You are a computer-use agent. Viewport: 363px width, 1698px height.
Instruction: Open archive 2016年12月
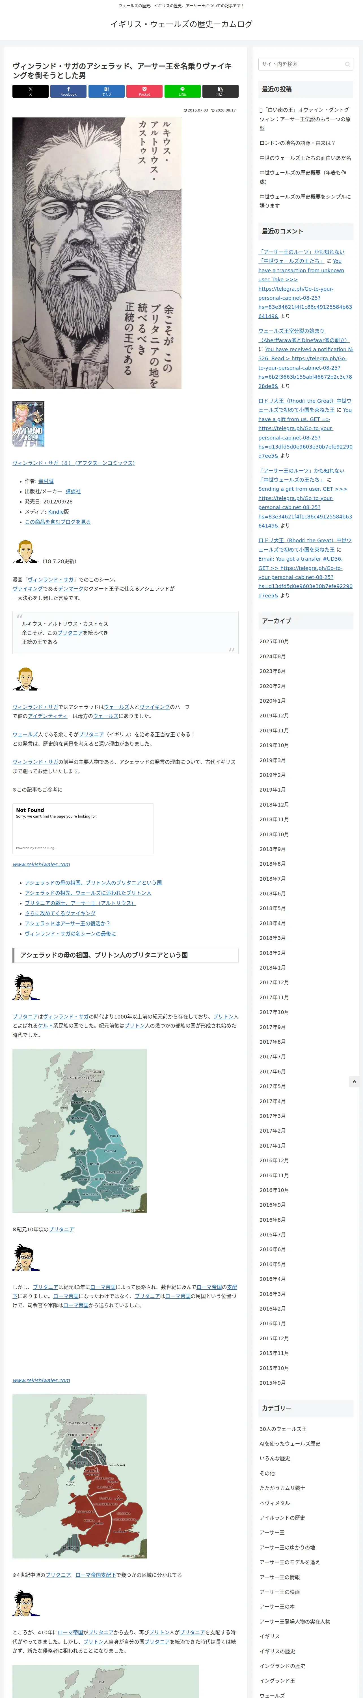click(274, 1161)
